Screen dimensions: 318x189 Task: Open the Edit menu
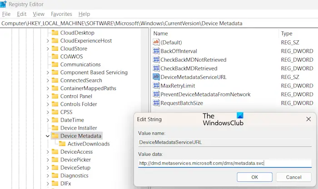tap(21, 14)
